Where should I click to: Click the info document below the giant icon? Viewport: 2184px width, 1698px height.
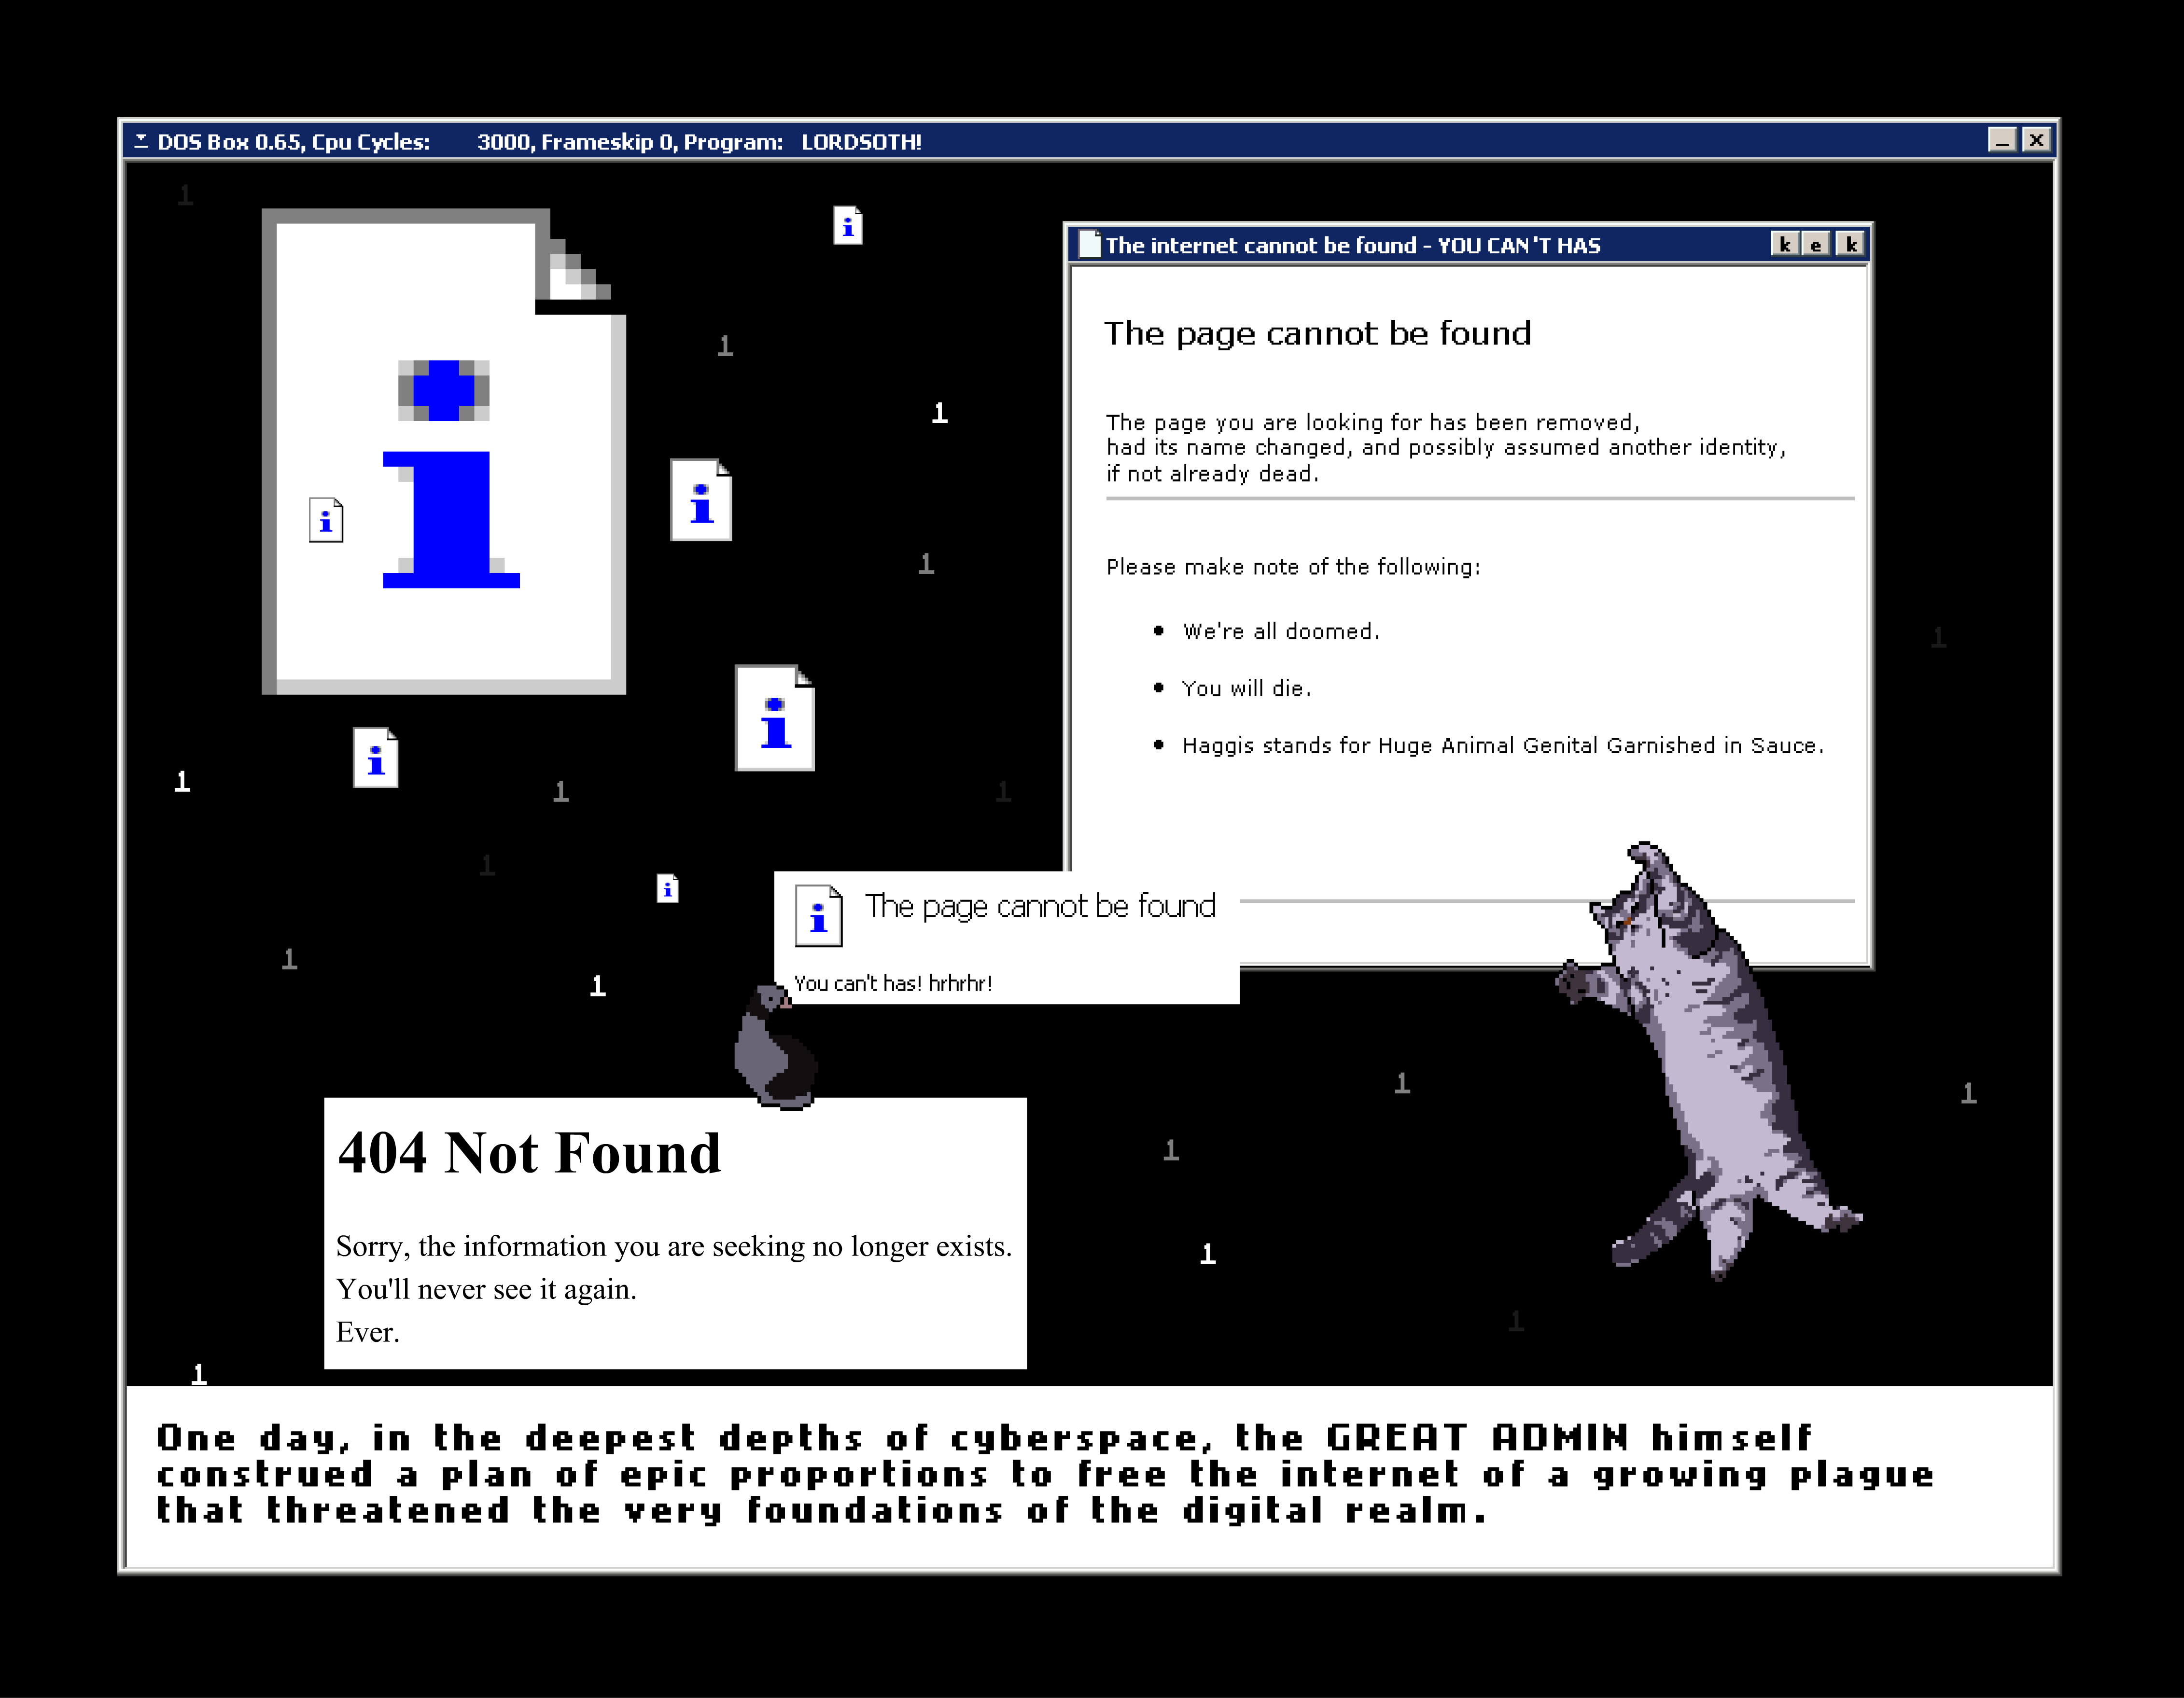(x=376, y=758)
